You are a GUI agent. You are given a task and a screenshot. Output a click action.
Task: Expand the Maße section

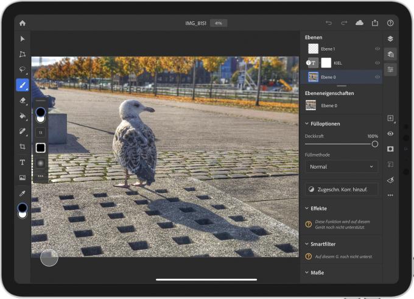coord(307,272)
